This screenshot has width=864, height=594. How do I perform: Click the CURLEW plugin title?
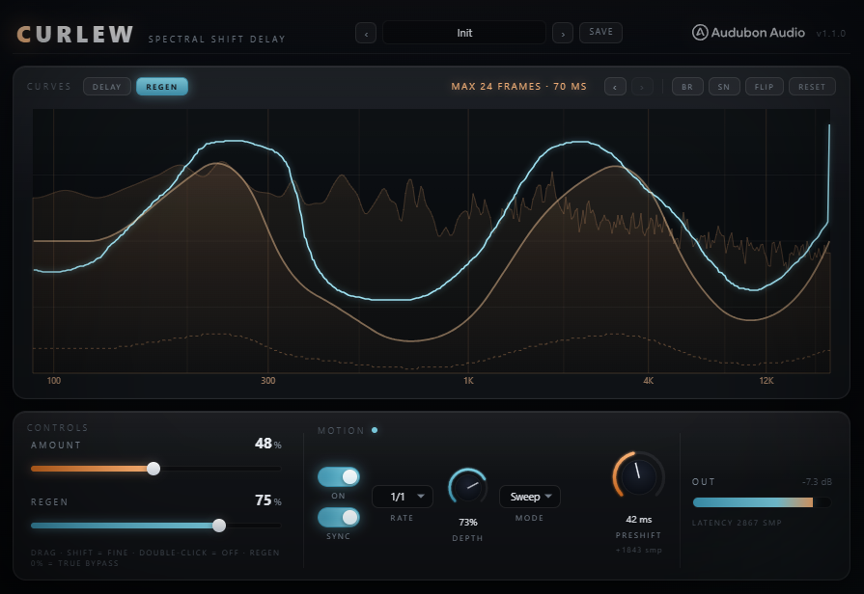[x=75, y=34]
